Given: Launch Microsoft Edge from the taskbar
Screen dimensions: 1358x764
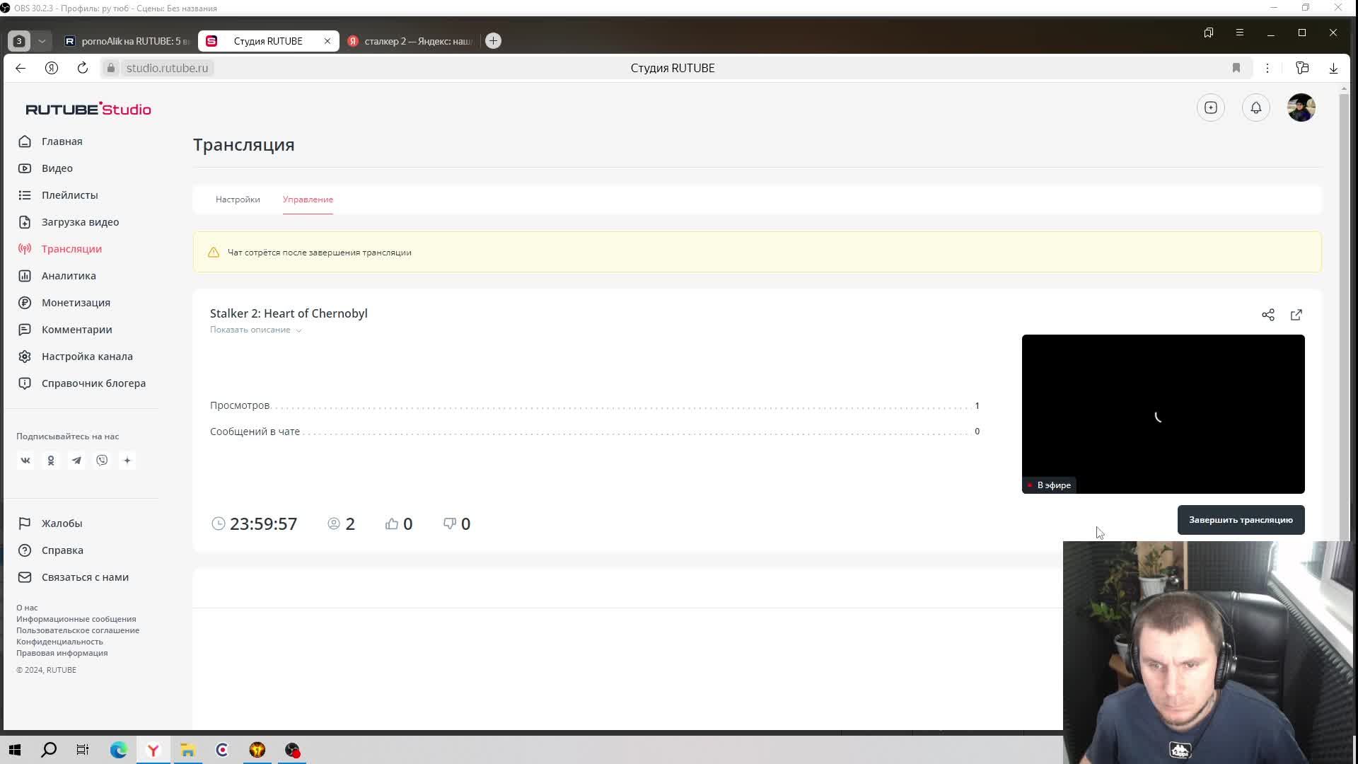Looking at the screenshot, I should tap(118, 750).
